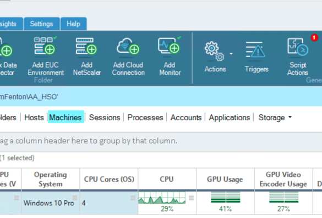This screenshot has width=322, height=218.
Task: Open the Triggers warning icon
Action: [x=256, y=49]
